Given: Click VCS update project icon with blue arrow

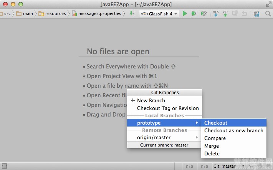Looking at the screenshot, I should 216,13.
